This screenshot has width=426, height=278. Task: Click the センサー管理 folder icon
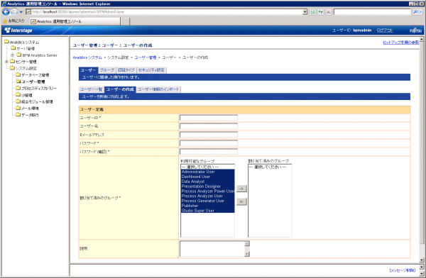pos(13,62)
